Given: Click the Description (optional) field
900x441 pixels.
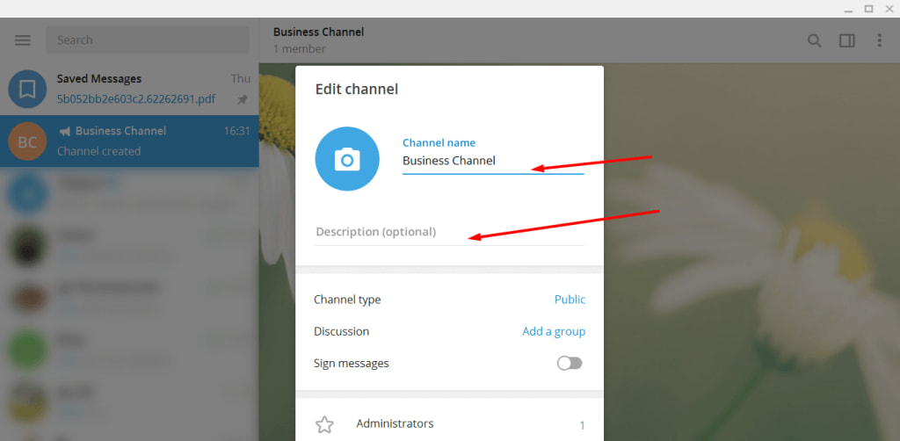Looking at the screenshot, I should [x=449, y=232].
